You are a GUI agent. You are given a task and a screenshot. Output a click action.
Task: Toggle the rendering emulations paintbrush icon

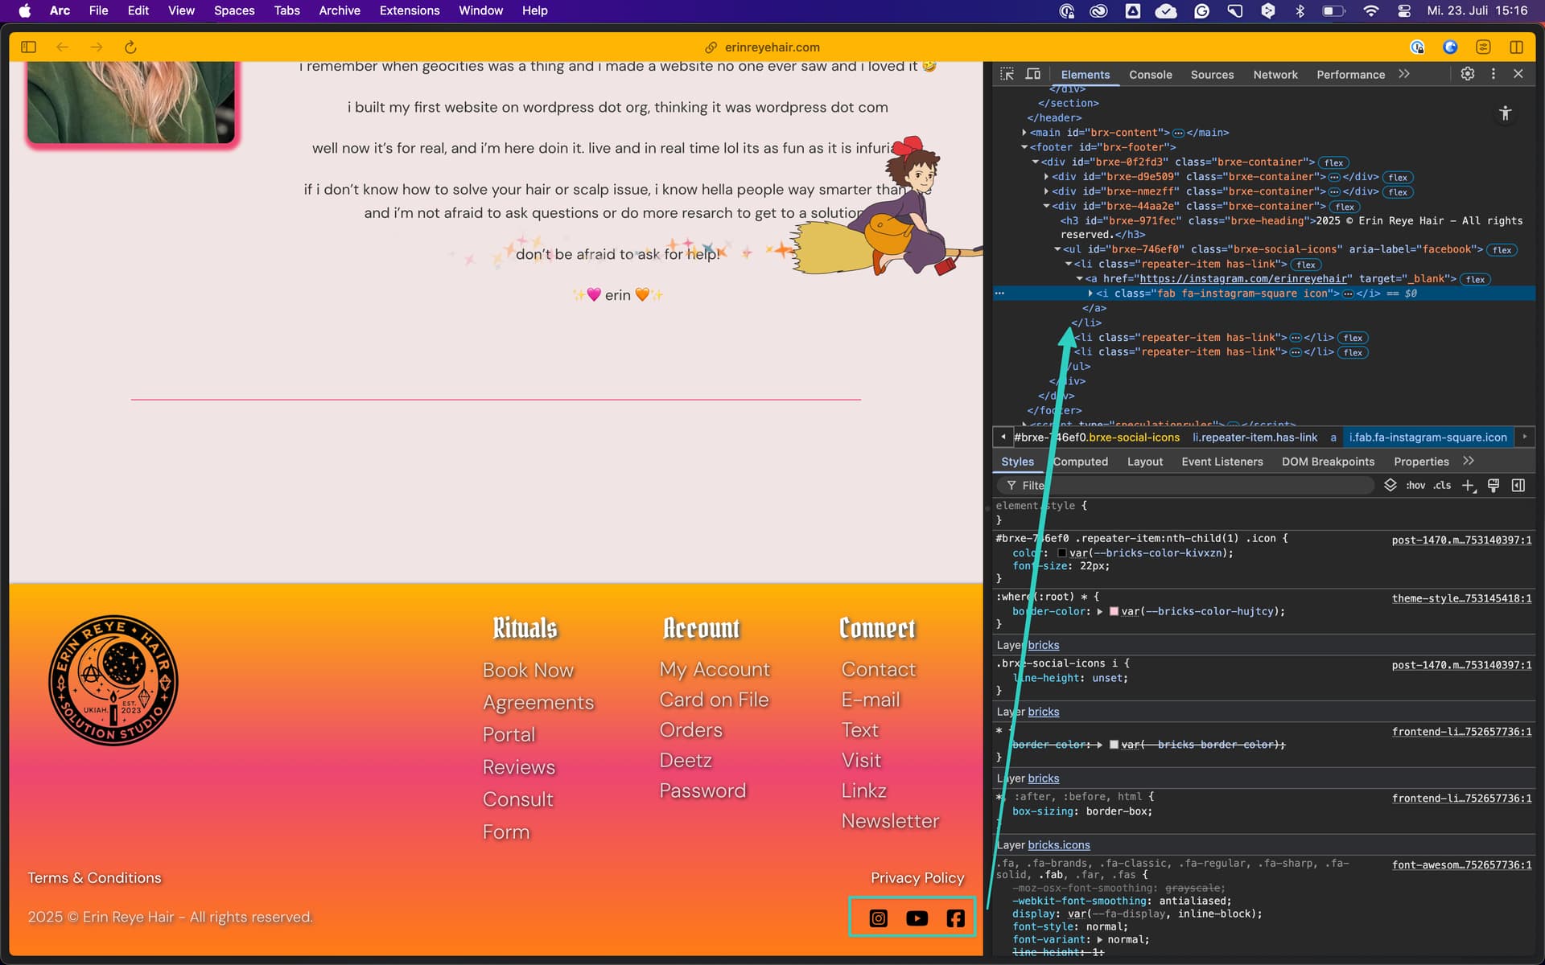tap(1493, 486)
